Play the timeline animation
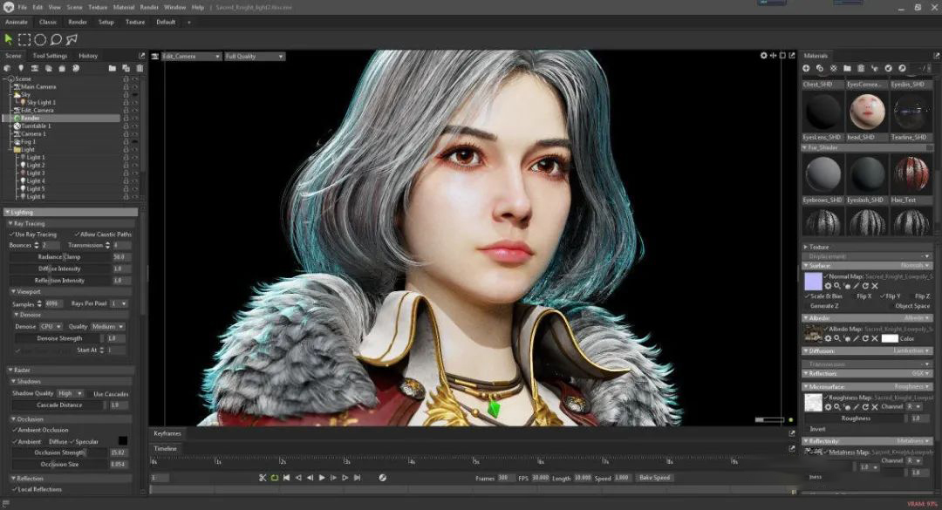942x510 pixels. coord(321,478)
